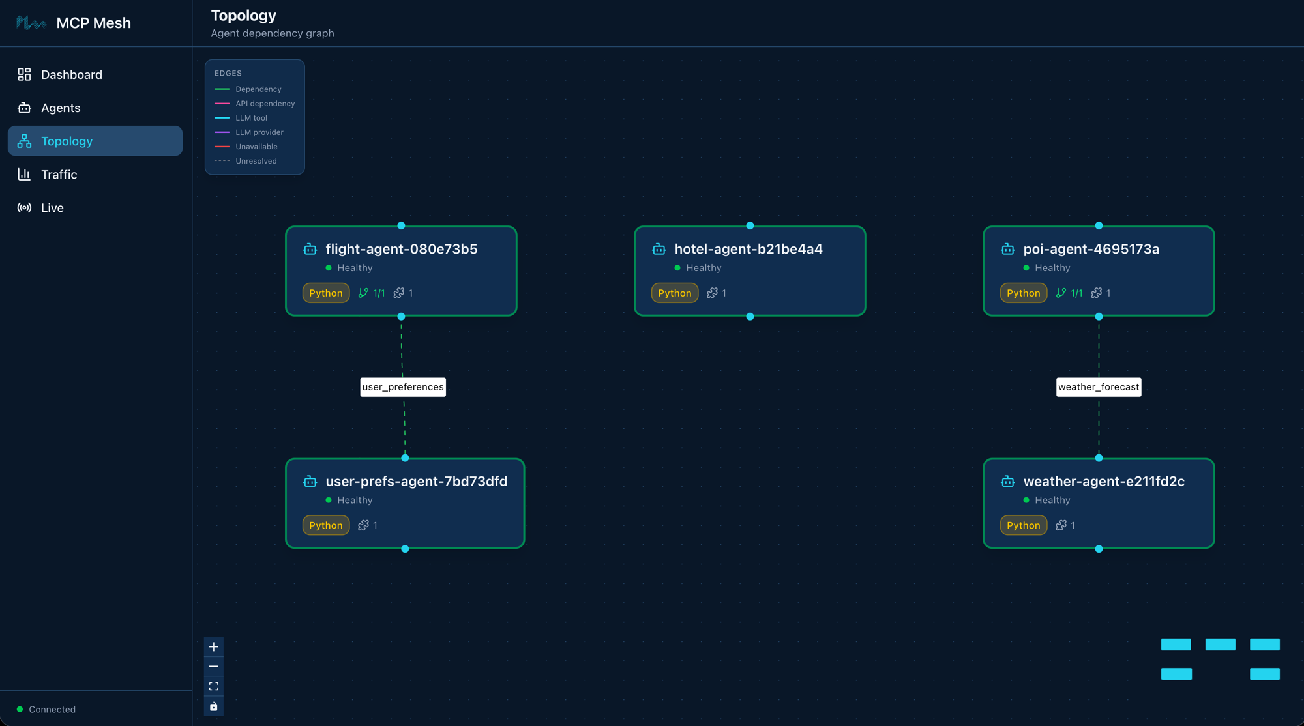The image size is (1304, 726).
Task: Expand details on user-prefs-agent-7bd73dfd node
Action: click(x=404, y=503)
